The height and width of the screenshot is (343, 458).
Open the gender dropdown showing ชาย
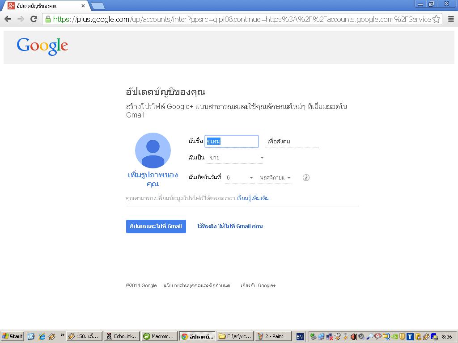pos(235,158)
